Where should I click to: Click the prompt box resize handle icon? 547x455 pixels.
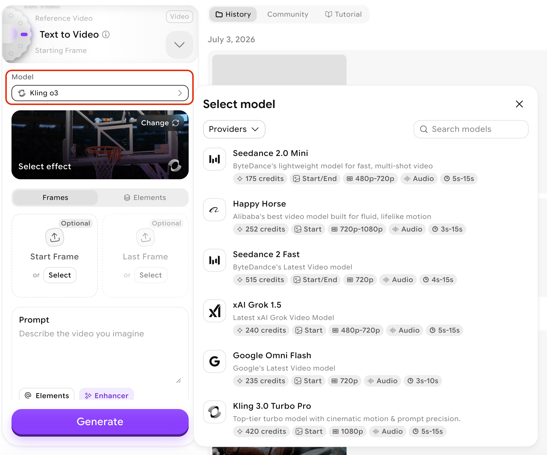[x=179, y=381]
